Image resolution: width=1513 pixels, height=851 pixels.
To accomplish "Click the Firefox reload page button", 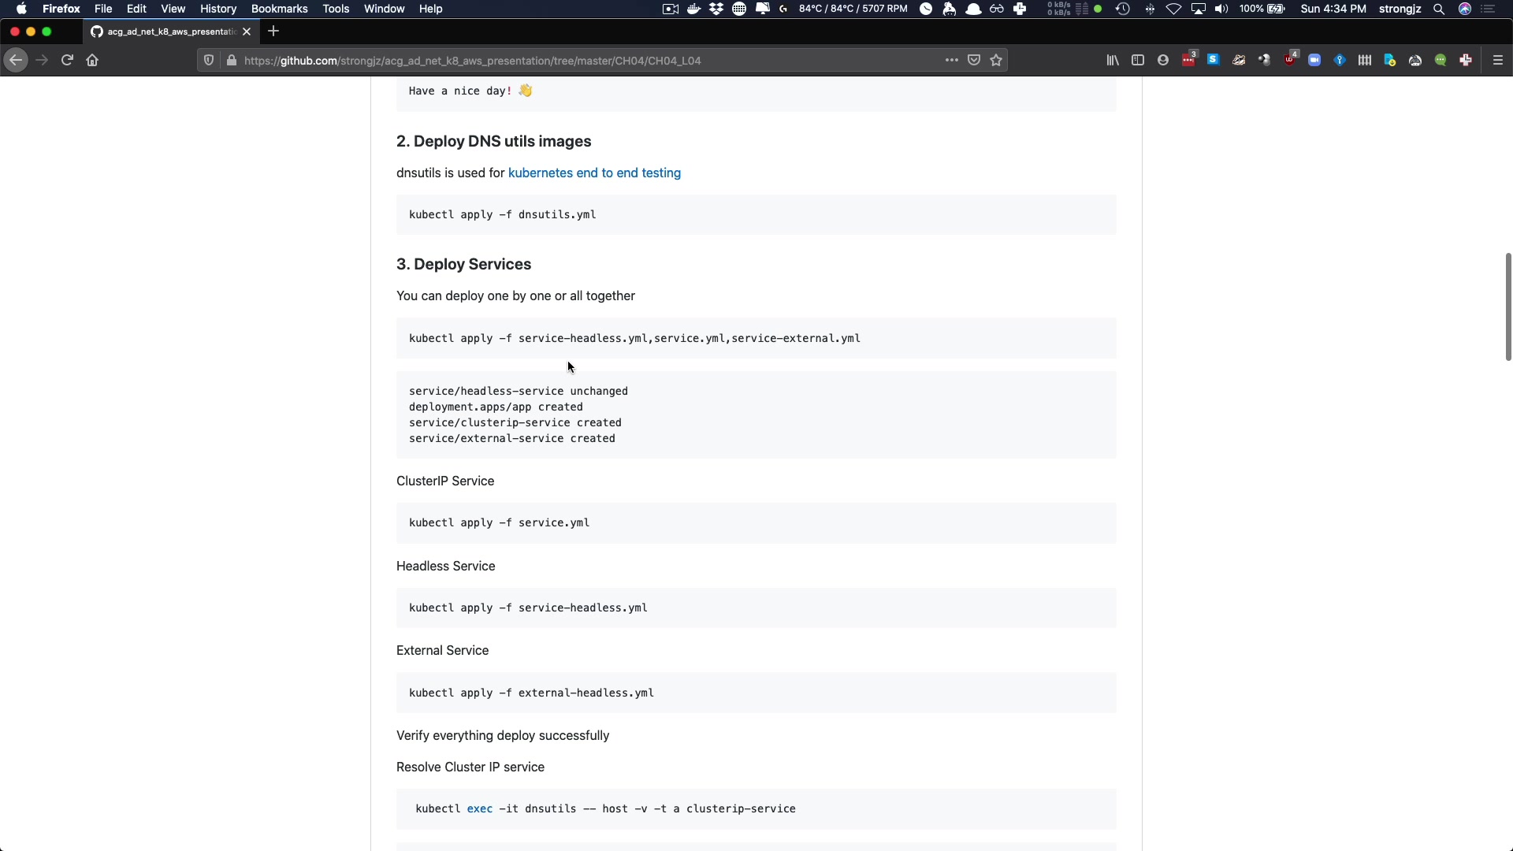I will [x=67, y=61].
